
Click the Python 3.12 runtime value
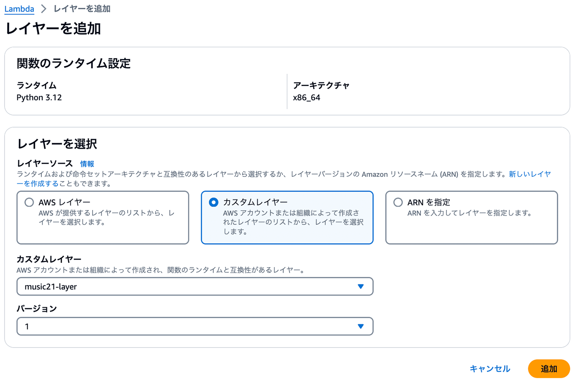pos(39,97)
